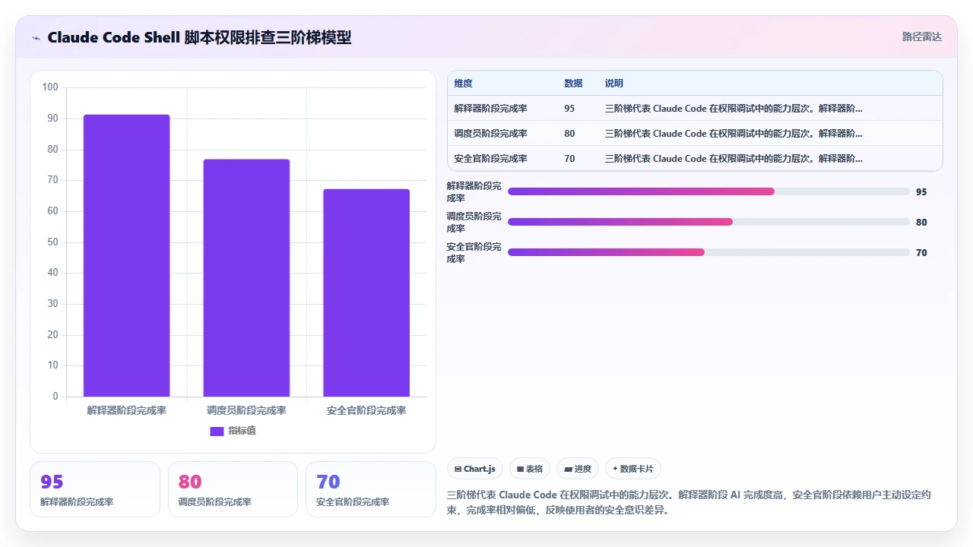
Task: Select the table data cell "95"
Action: pos(569,109)
